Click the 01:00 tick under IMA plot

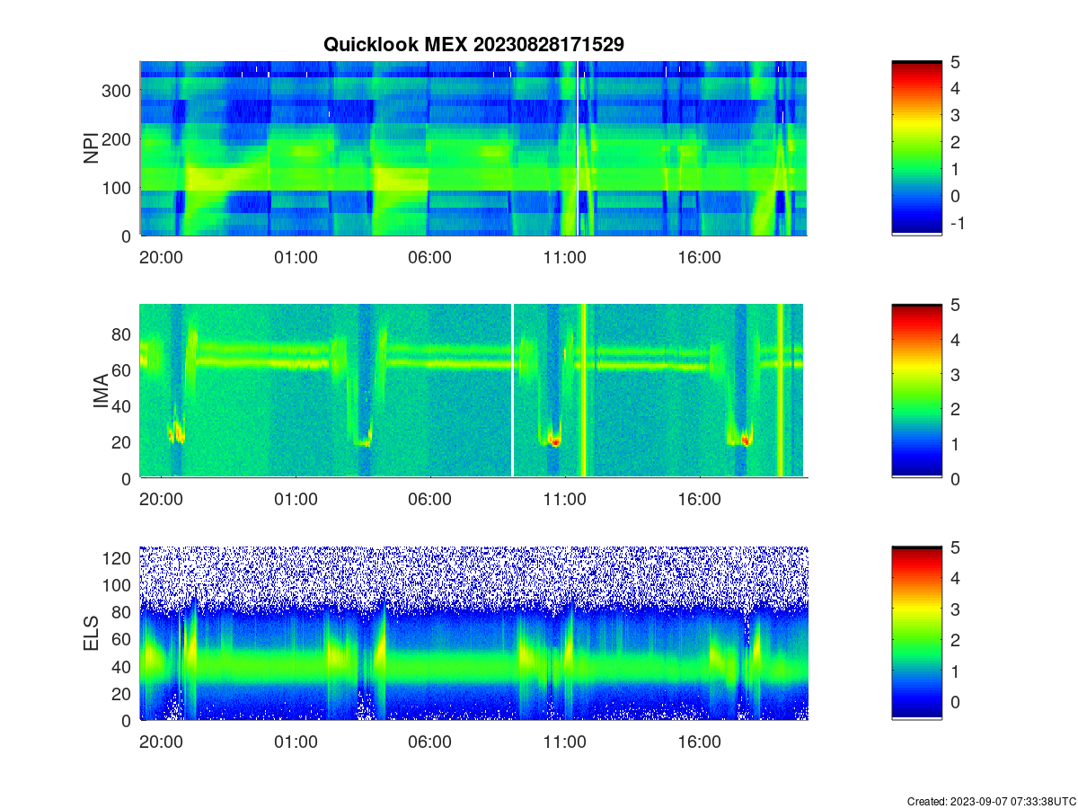(296, 500)
